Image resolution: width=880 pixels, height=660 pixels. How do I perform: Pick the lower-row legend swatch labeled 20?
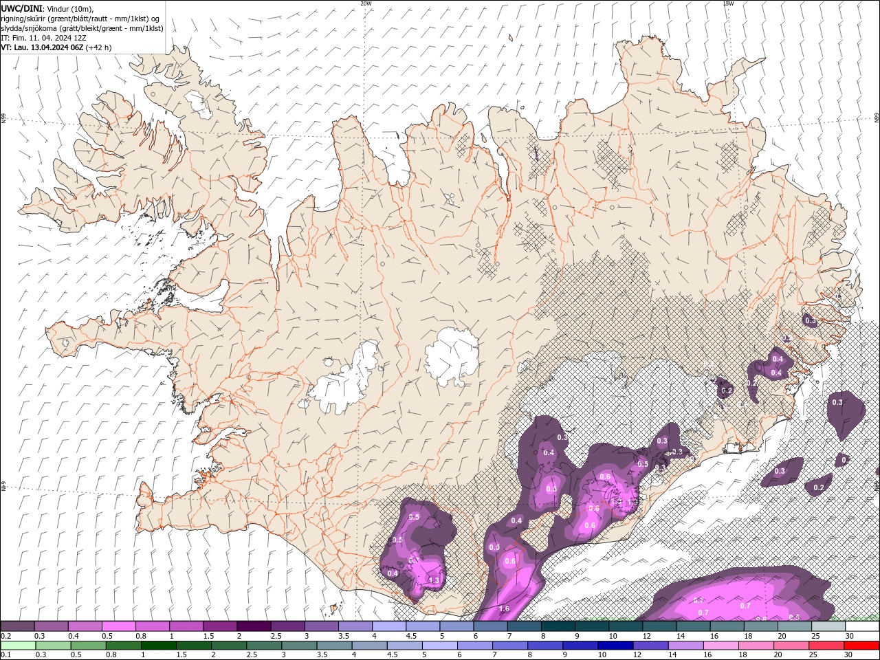pyautogui.click(x=791, y=646)
